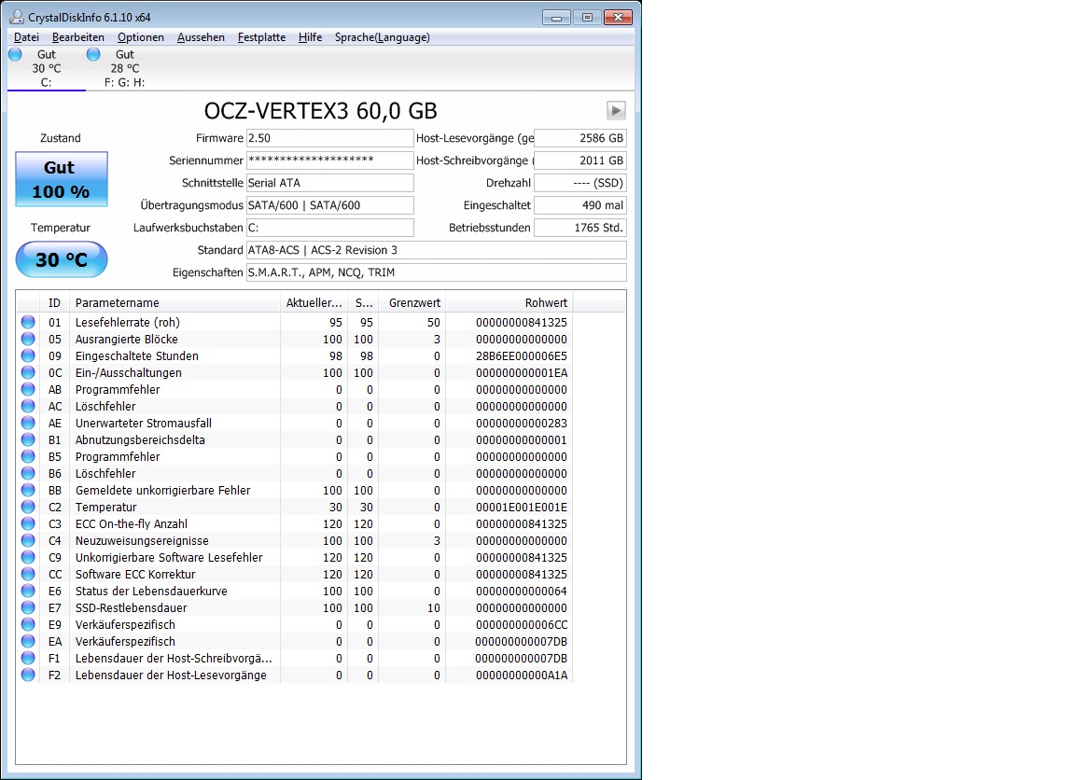This screenshot has width=1075, height=780.
Task: Click the CrystalDiskInfo title bar app icon
Action: click(x=17, y=17)
